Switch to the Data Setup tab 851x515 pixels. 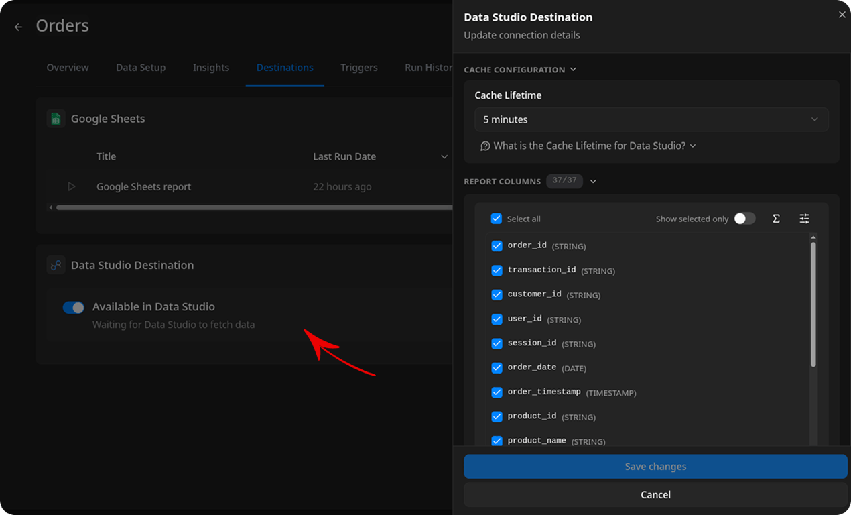[141, 68]
